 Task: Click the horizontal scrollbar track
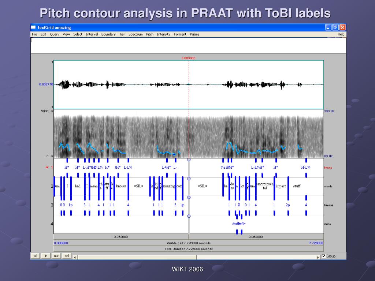(196, 257)
